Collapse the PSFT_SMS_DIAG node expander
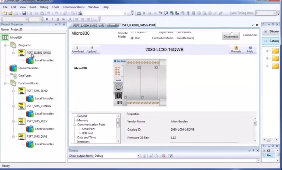 tap(14, 137)
